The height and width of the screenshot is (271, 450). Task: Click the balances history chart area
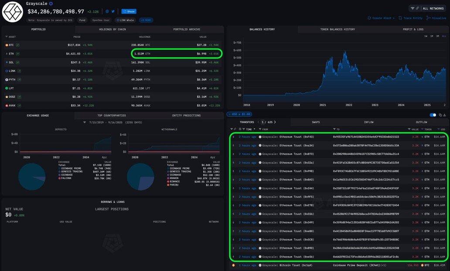click(344, 70)
